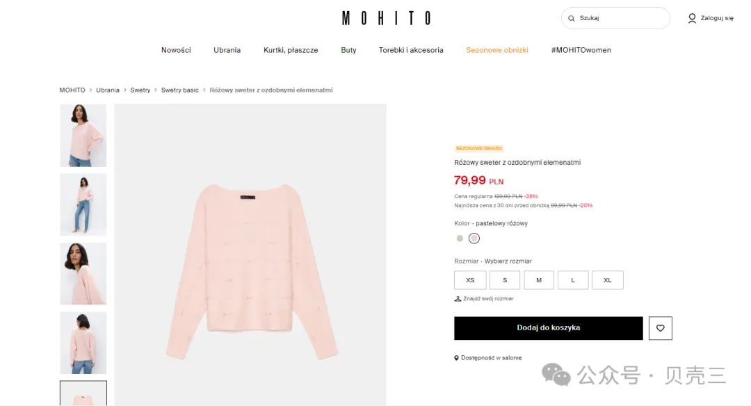The height and width of the screenshot is (406, 751).
Task: View the back-view model thumbnail
Action: (83, 343)
